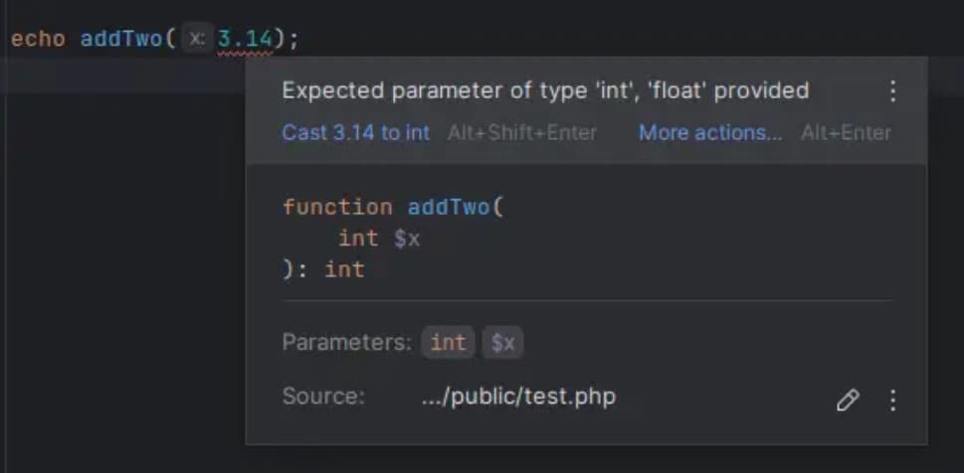Click the 'int' badge next to Parameters
This screenshot has width=964, height=473.
448,343
